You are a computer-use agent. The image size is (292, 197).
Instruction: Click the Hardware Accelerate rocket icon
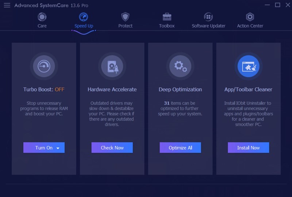pos(112,66)
